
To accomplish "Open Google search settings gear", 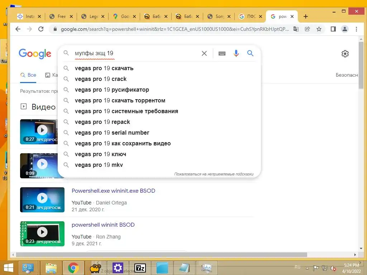I will click(x=345, y=54).
